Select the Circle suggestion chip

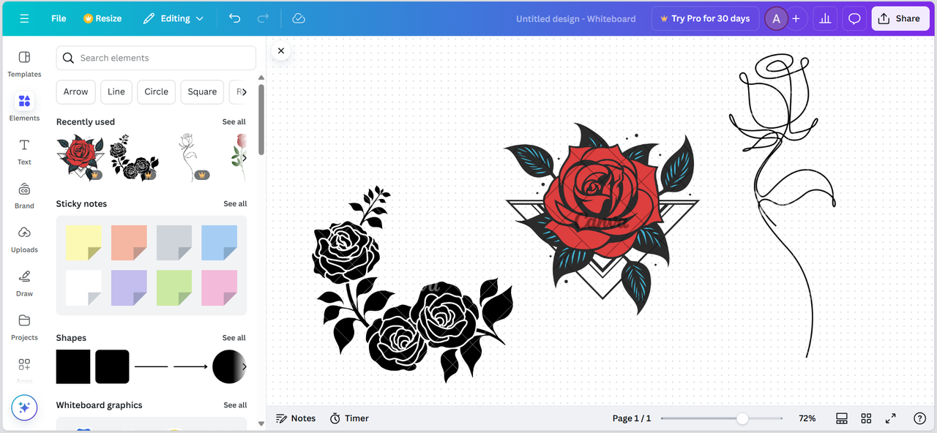tap(157, 91)
